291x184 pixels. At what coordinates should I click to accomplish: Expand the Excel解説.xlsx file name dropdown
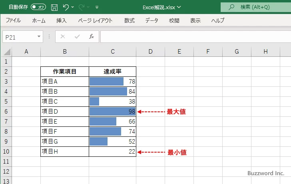click(x=179, y=7)
